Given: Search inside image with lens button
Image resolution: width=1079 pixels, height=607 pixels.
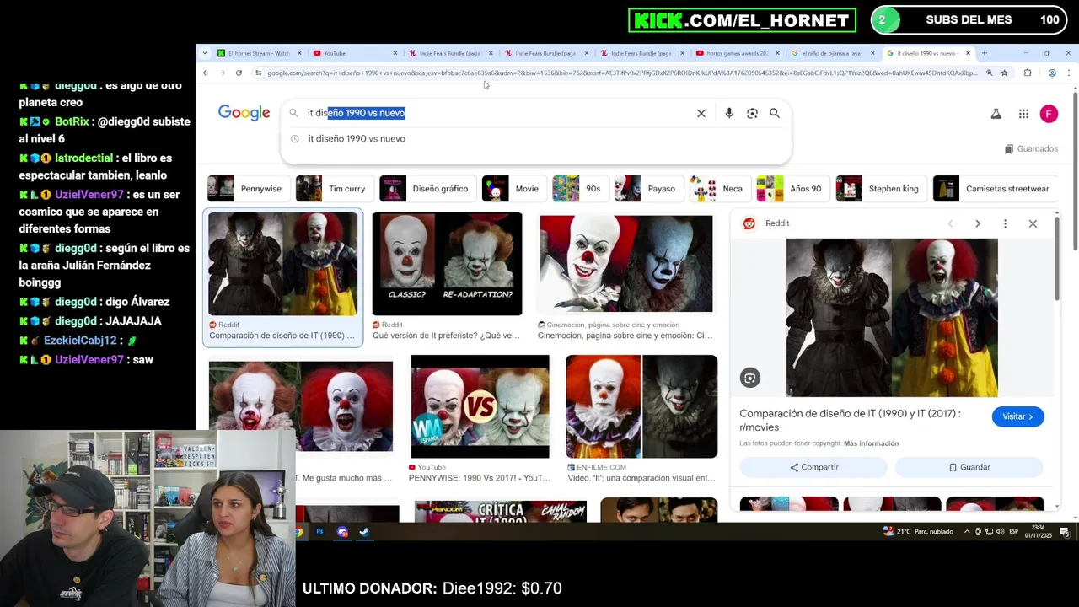Looking at the screenshot, I should pyautogui.click(x=750, y=378).
